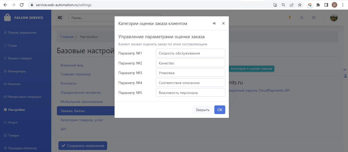Screen dimensions: 348x152
Task: Click the user avatar in top bar
Action: click(x=334, y=18)
